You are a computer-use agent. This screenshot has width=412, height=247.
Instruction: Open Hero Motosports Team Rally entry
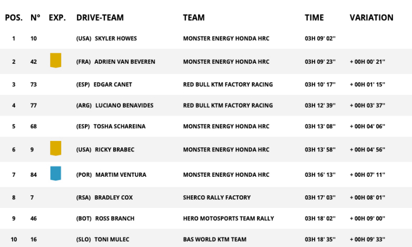tap(229, 218)
